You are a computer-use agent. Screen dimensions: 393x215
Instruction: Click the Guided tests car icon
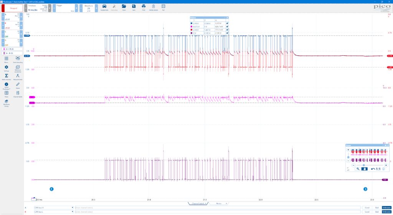click(x=104, y=8)
